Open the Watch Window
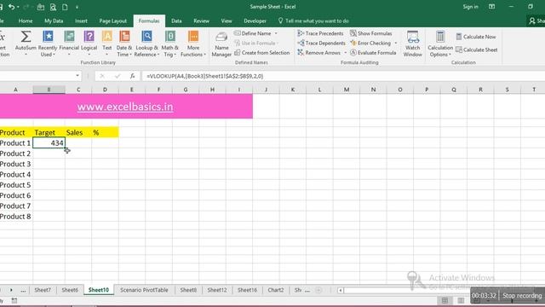 click(412, 43)
